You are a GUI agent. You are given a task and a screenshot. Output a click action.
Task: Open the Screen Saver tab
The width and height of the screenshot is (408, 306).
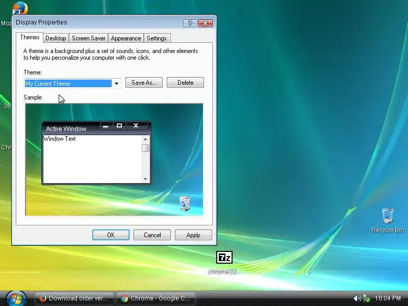(88, 38)
